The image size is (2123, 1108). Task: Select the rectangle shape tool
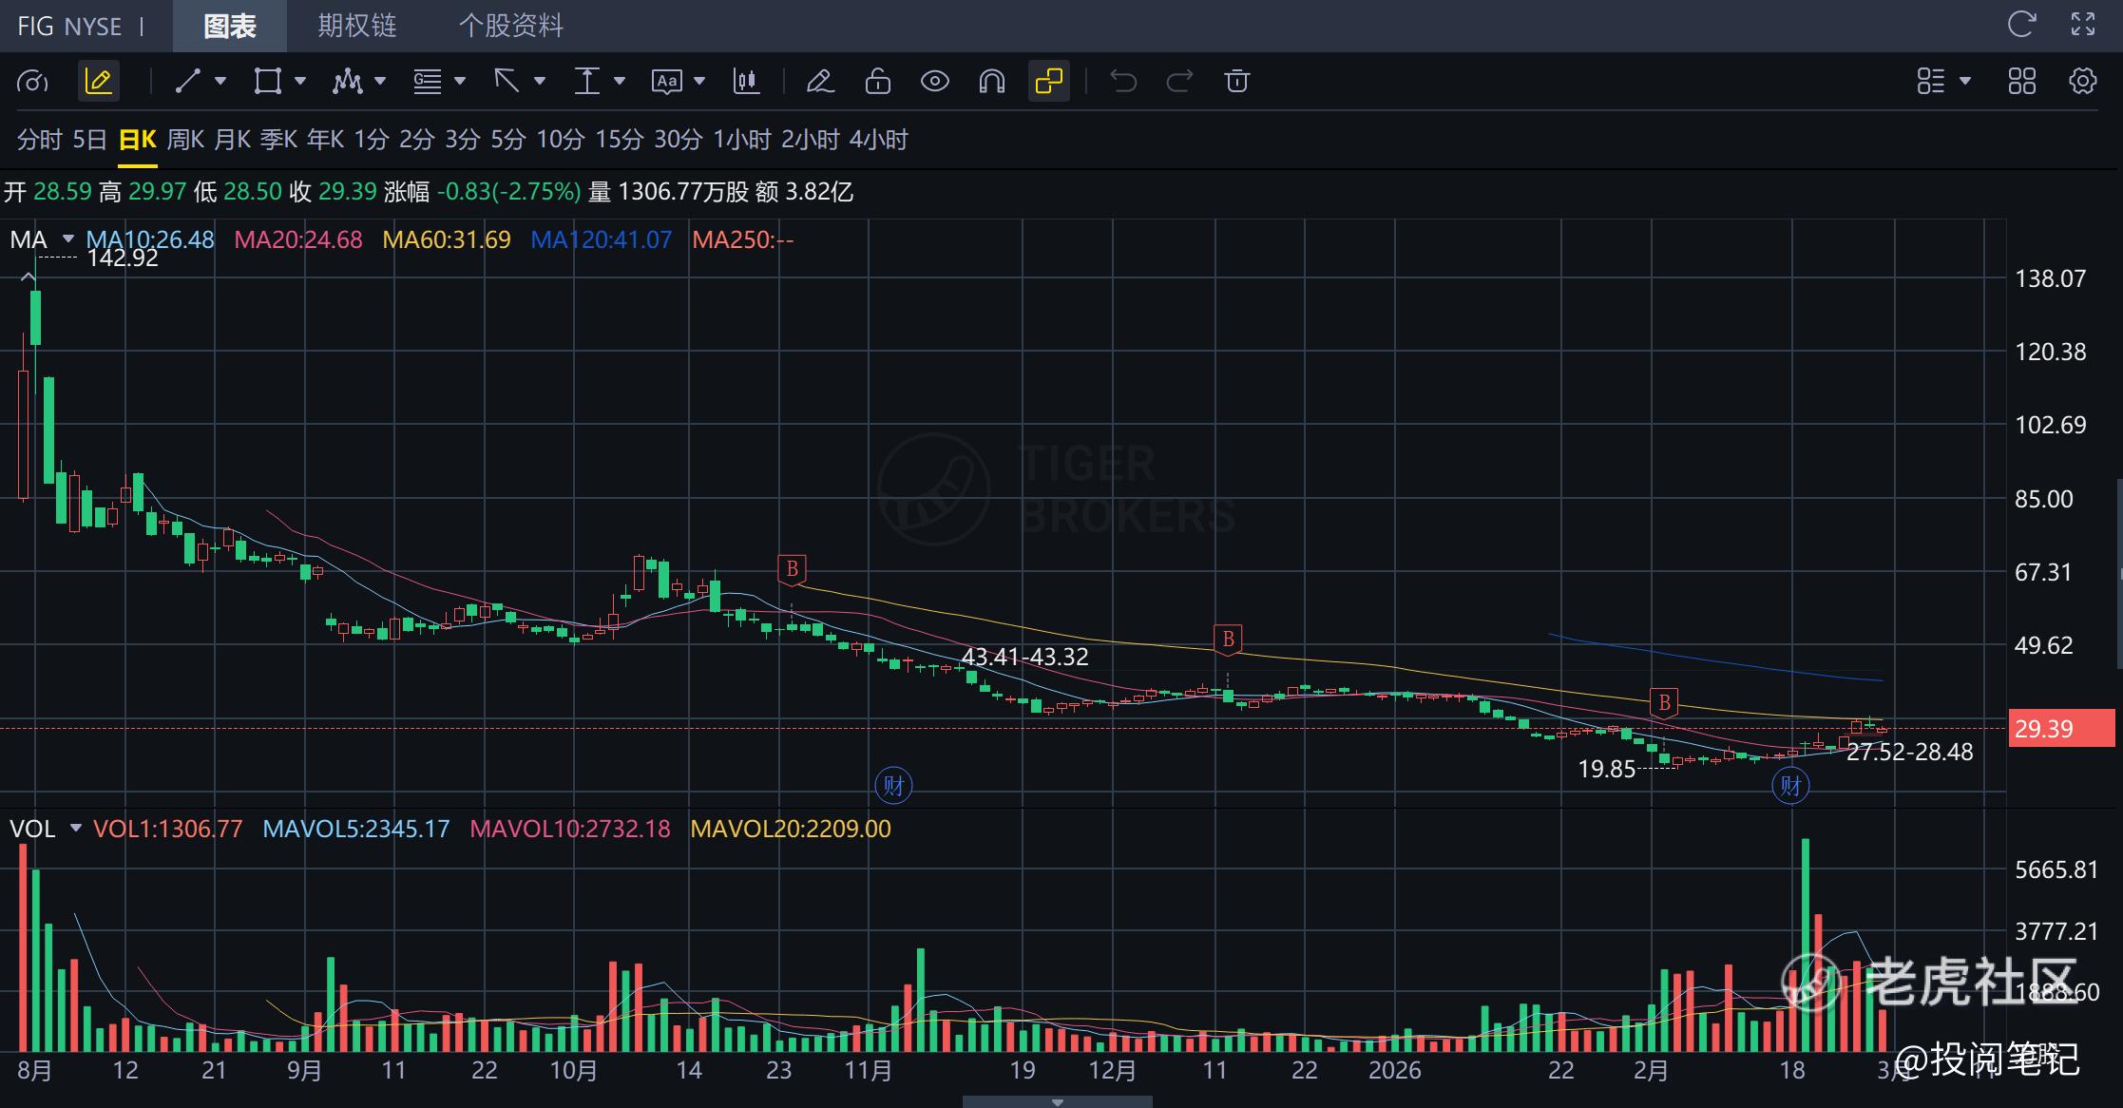click(267, 82)
